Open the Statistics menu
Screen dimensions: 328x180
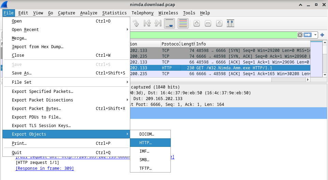click(115, 13)
